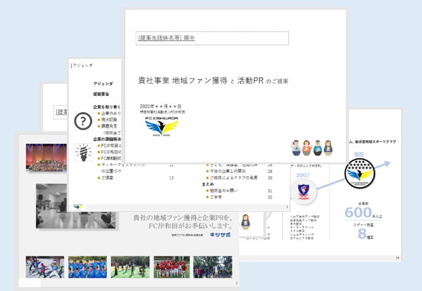The width and height of the screenshot is (422, 291).
Task: Click the light-blue growth arrow head
Action: pyautogui.click(x=386, y=163)
